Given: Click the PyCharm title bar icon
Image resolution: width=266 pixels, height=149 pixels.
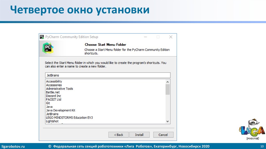Looking at the screenshot, I should (x=42, y=37).
